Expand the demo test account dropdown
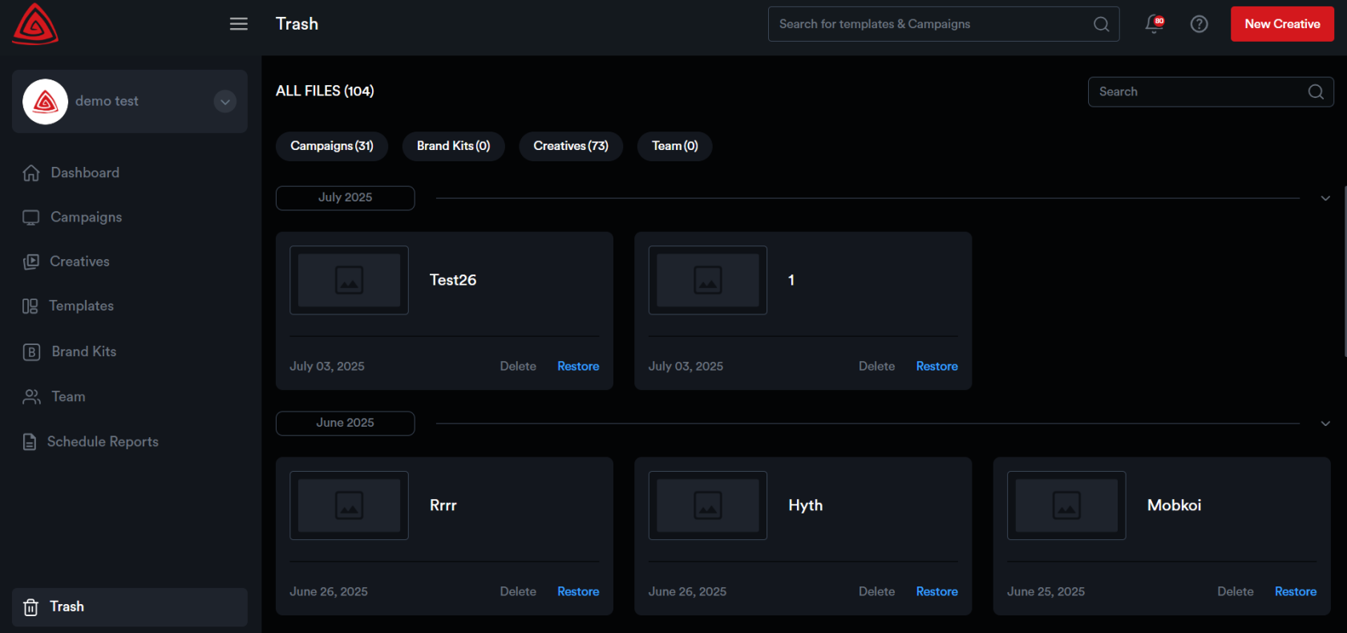The height and width of the screenshot is (633, 1347). [x=225, y=102]
